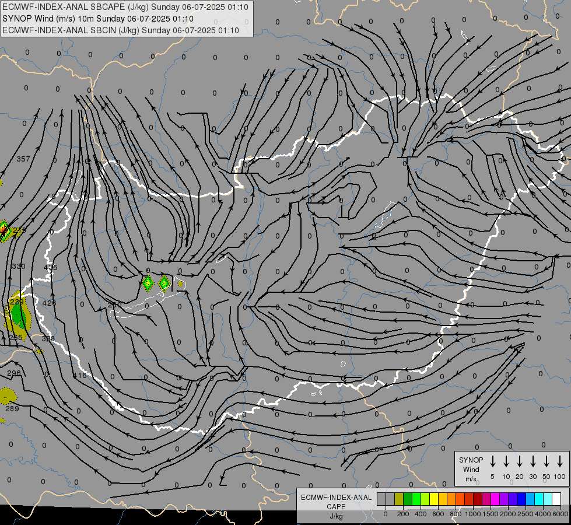
Task: Select the dark red swatch right of the 1000 tick
Action: pos(478,499)
